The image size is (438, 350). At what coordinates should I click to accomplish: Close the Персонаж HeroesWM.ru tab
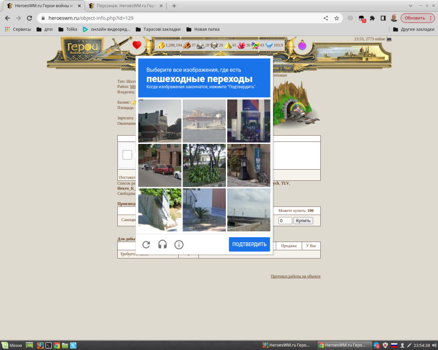(161, 6)
